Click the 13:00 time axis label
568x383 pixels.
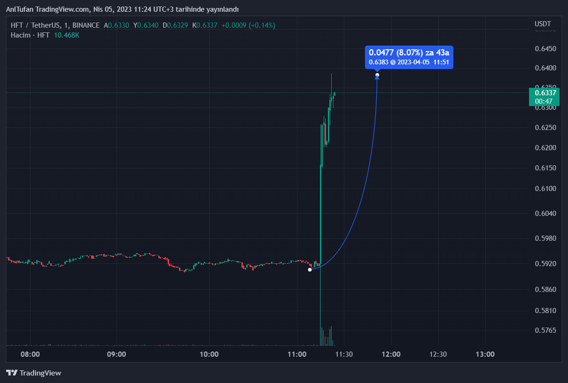click(485, 354)
